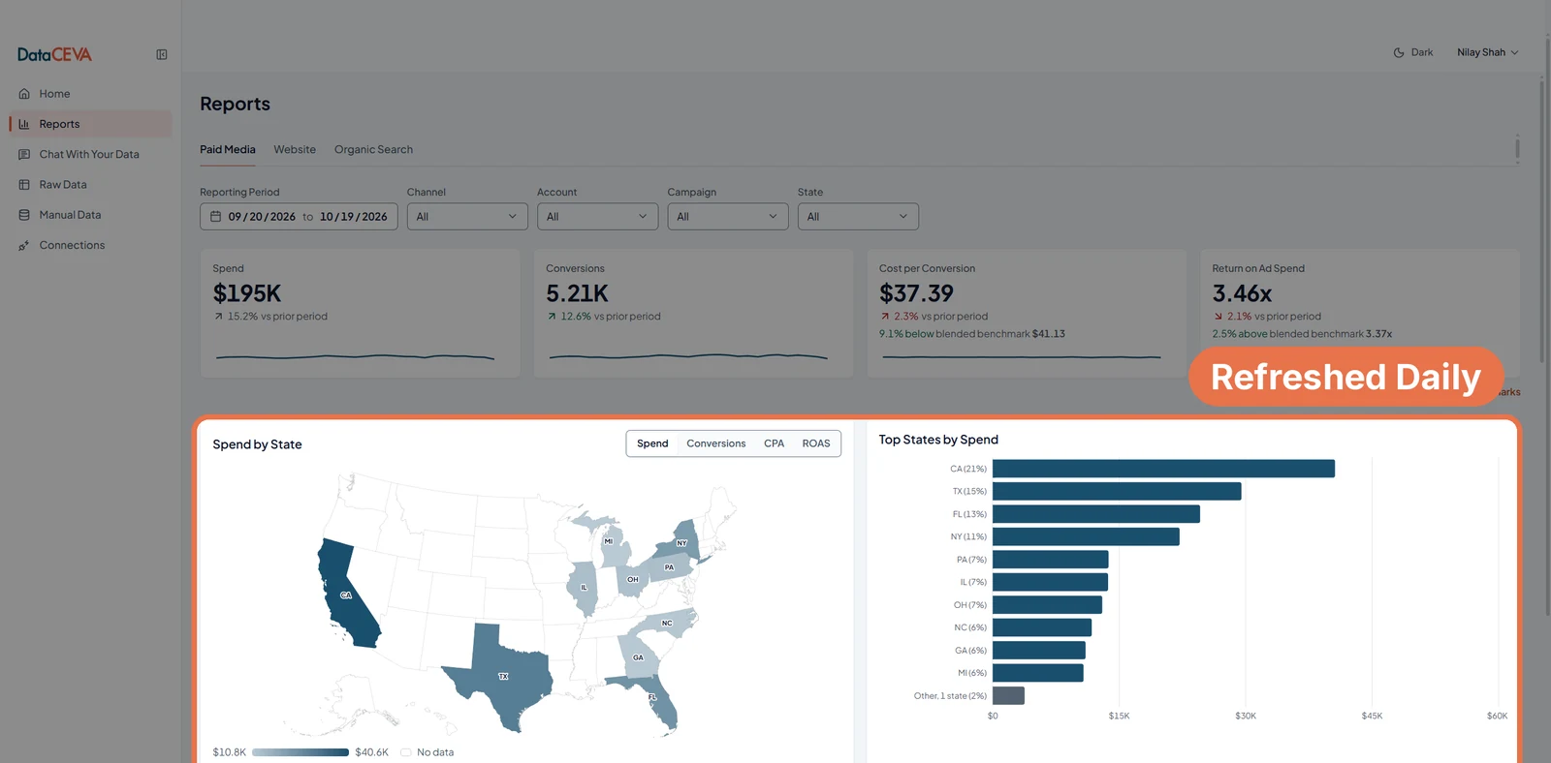
Task: Click the spend color gradient legend
Action: [301, 752]
